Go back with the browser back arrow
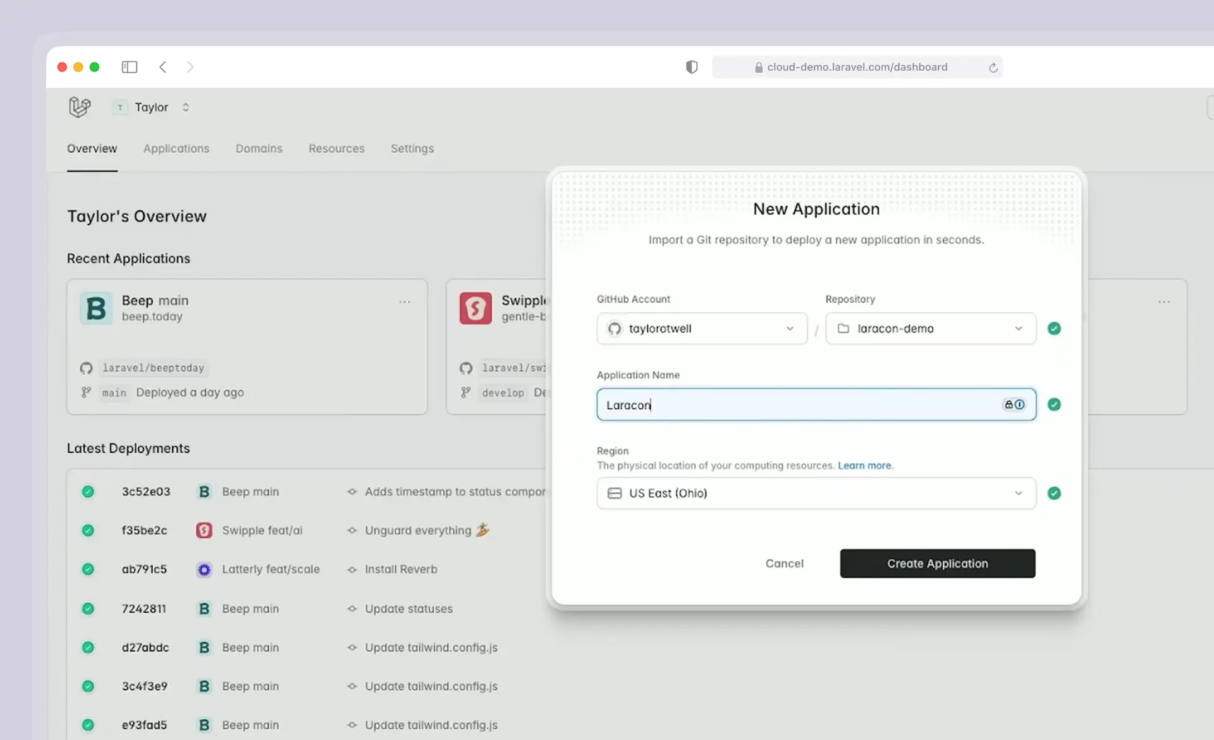The image size is (1214, 740). click(162, 67)
